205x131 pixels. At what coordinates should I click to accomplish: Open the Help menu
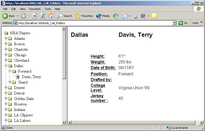click(57, 9)
